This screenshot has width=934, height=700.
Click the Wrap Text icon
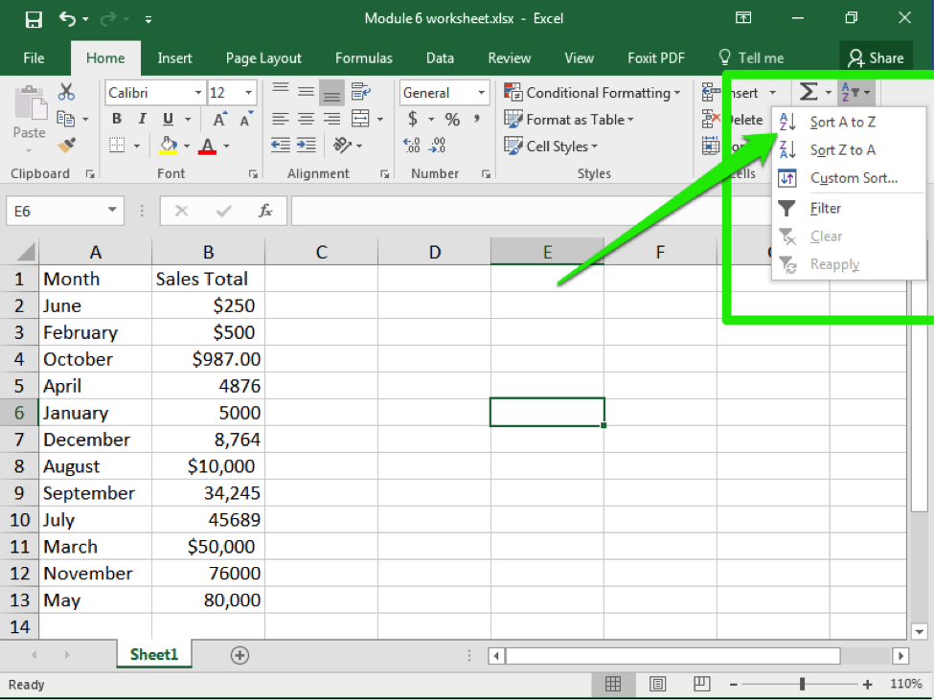pos(360,92)
